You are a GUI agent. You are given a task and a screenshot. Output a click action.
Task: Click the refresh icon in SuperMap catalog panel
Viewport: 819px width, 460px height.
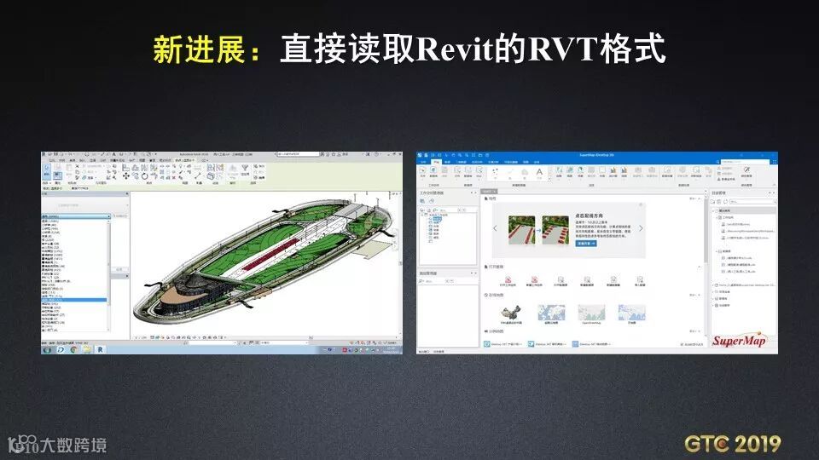coord(725,201)
